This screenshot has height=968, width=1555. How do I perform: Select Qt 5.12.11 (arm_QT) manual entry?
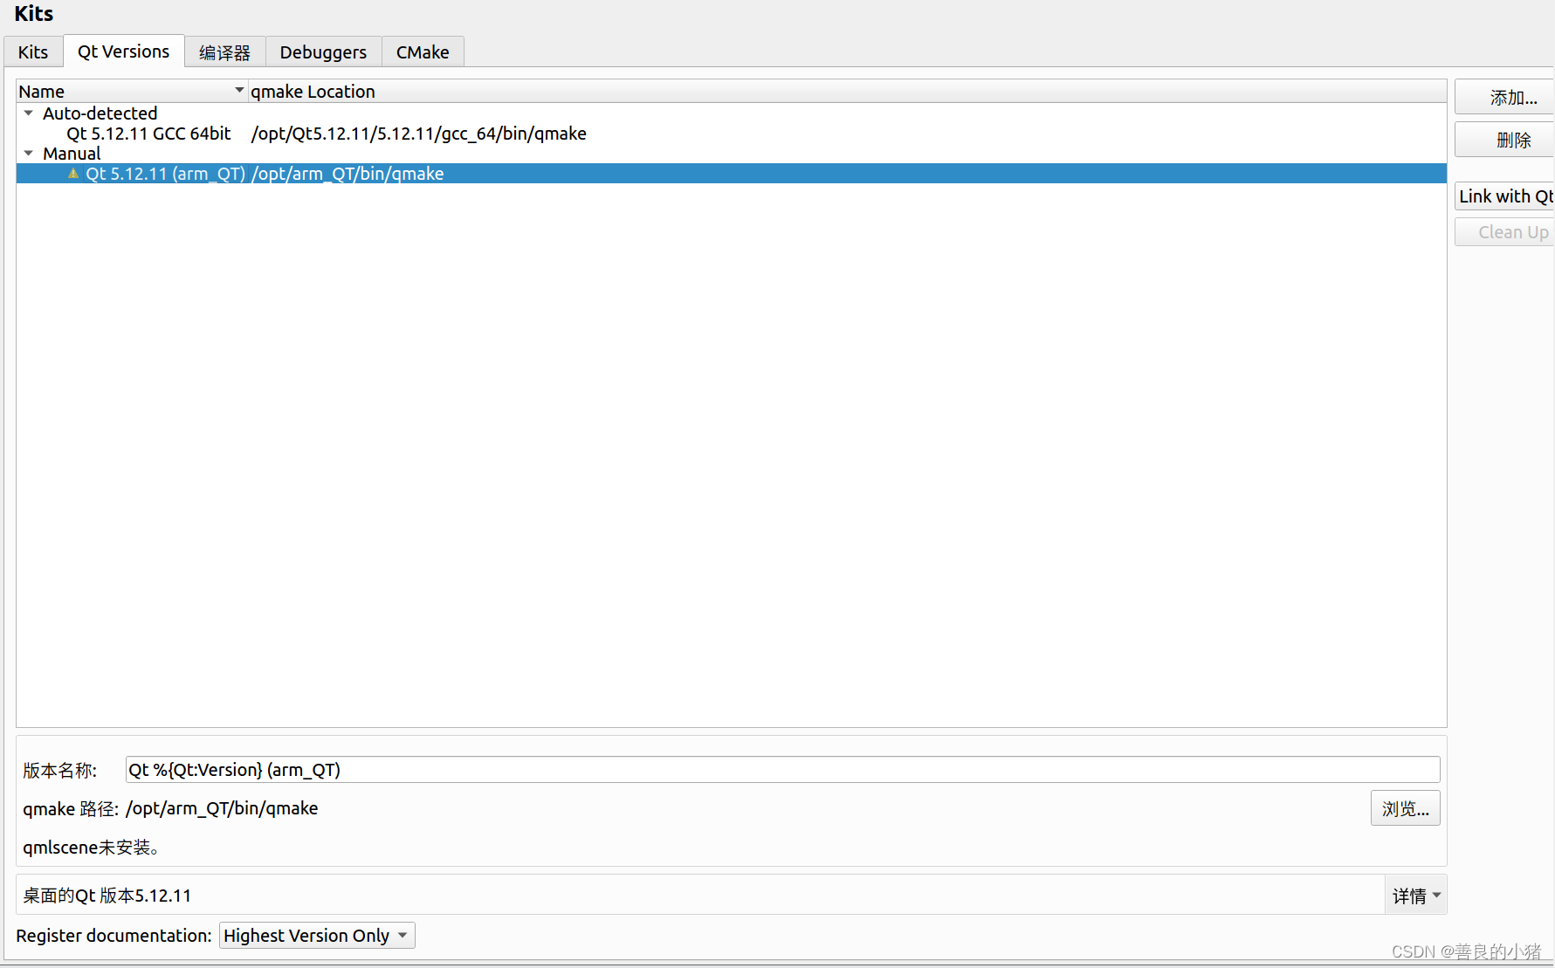(x=732, y=174)
